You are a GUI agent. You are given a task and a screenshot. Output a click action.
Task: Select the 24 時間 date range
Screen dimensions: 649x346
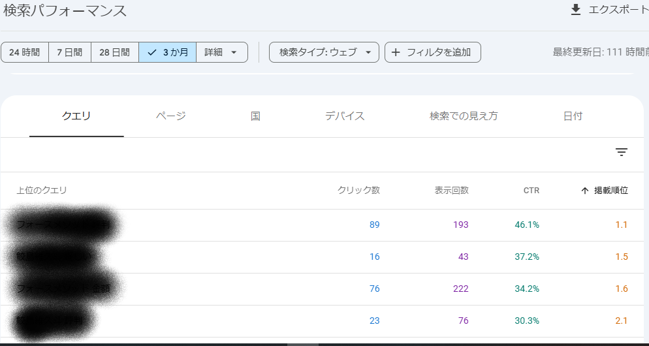[x=25, y=52]
